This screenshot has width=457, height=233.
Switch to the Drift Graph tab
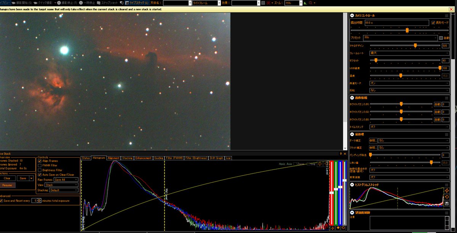click(217, 158)
